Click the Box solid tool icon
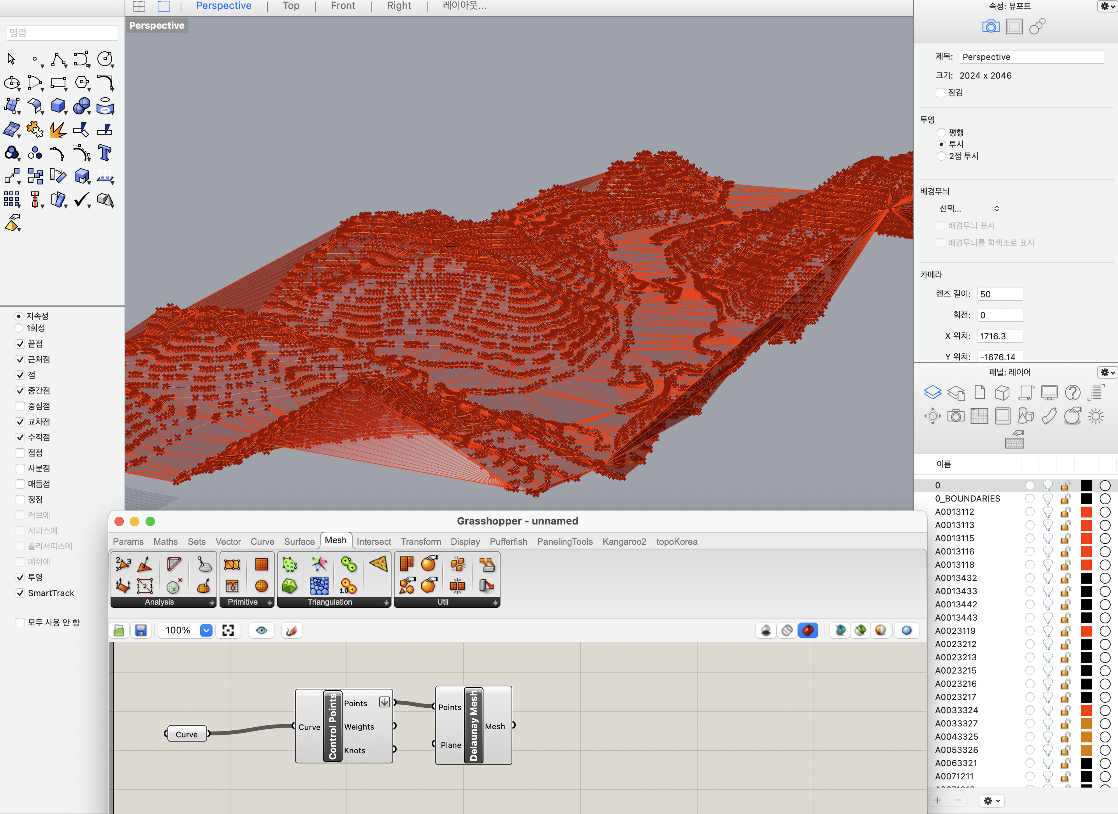Viewport: 1118px width, 814px height. click(x=58, y=105)
